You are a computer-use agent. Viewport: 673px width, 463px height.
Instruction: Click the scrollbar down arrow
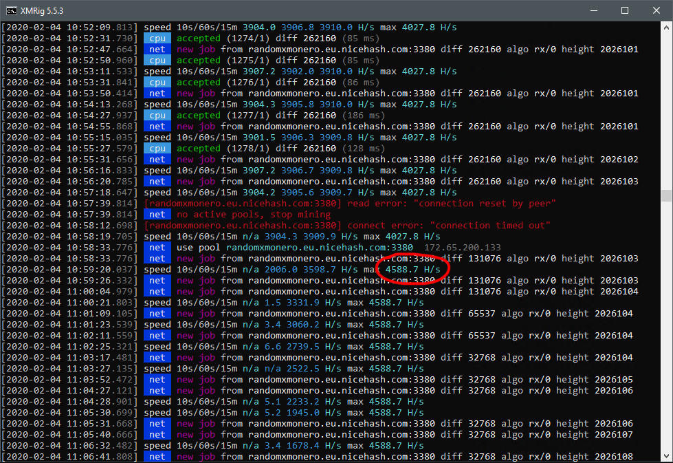[x=665, y=456]
